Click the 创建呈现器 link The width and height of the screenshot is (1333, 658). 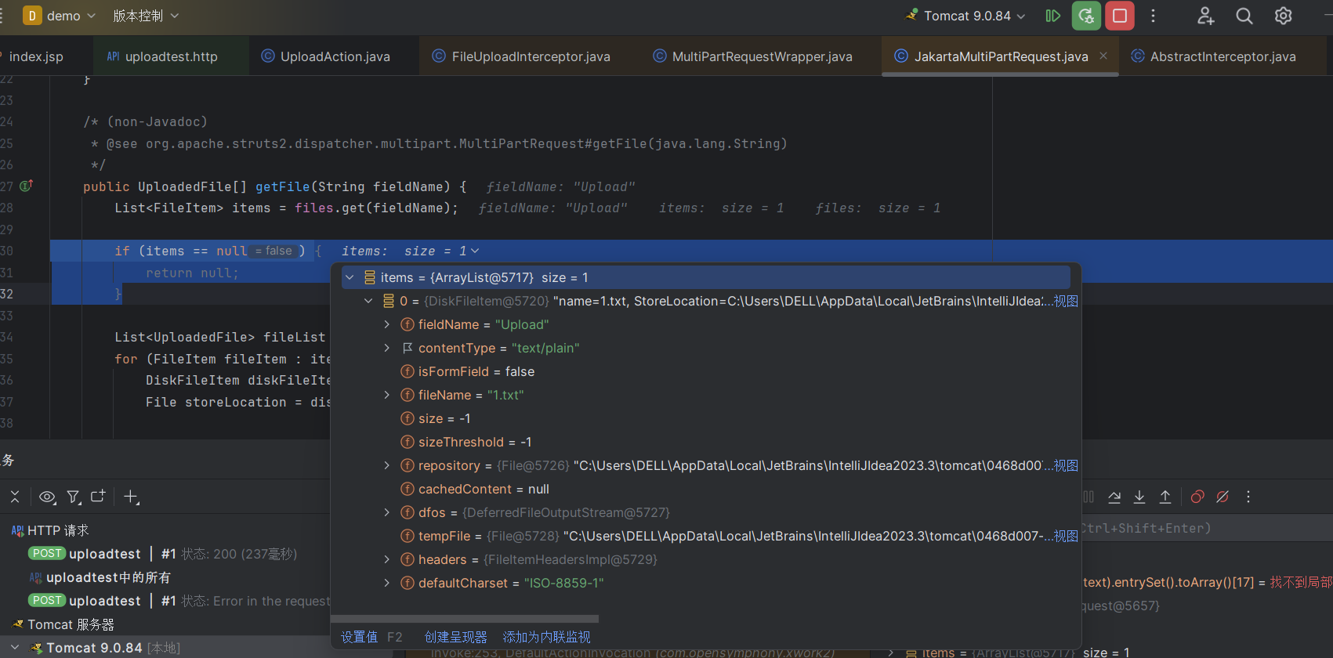pos(455,637)
